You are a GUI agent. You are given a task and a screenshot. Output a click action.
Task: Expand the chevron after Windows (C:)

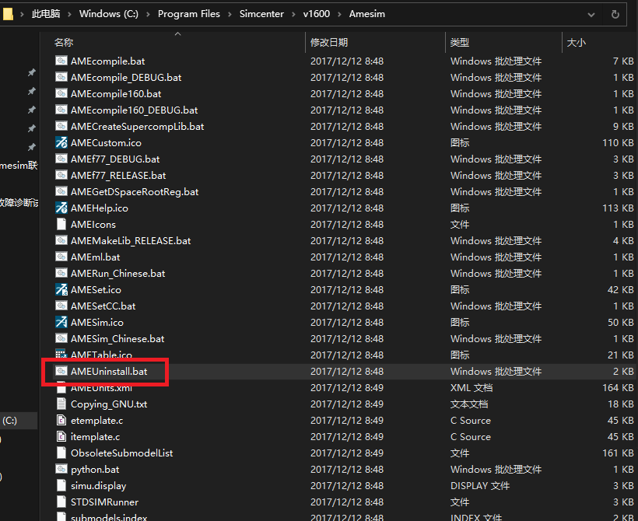tap(148, 14)
